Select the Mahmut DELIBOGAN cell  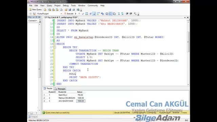coord(66,98)
